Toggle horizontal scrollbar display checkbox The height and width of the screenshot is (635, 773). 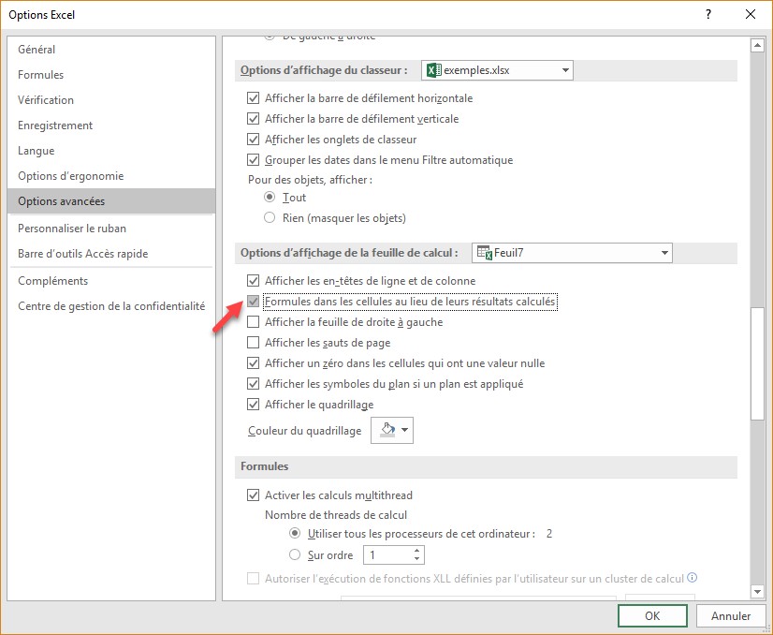click(x=253, y=98)
